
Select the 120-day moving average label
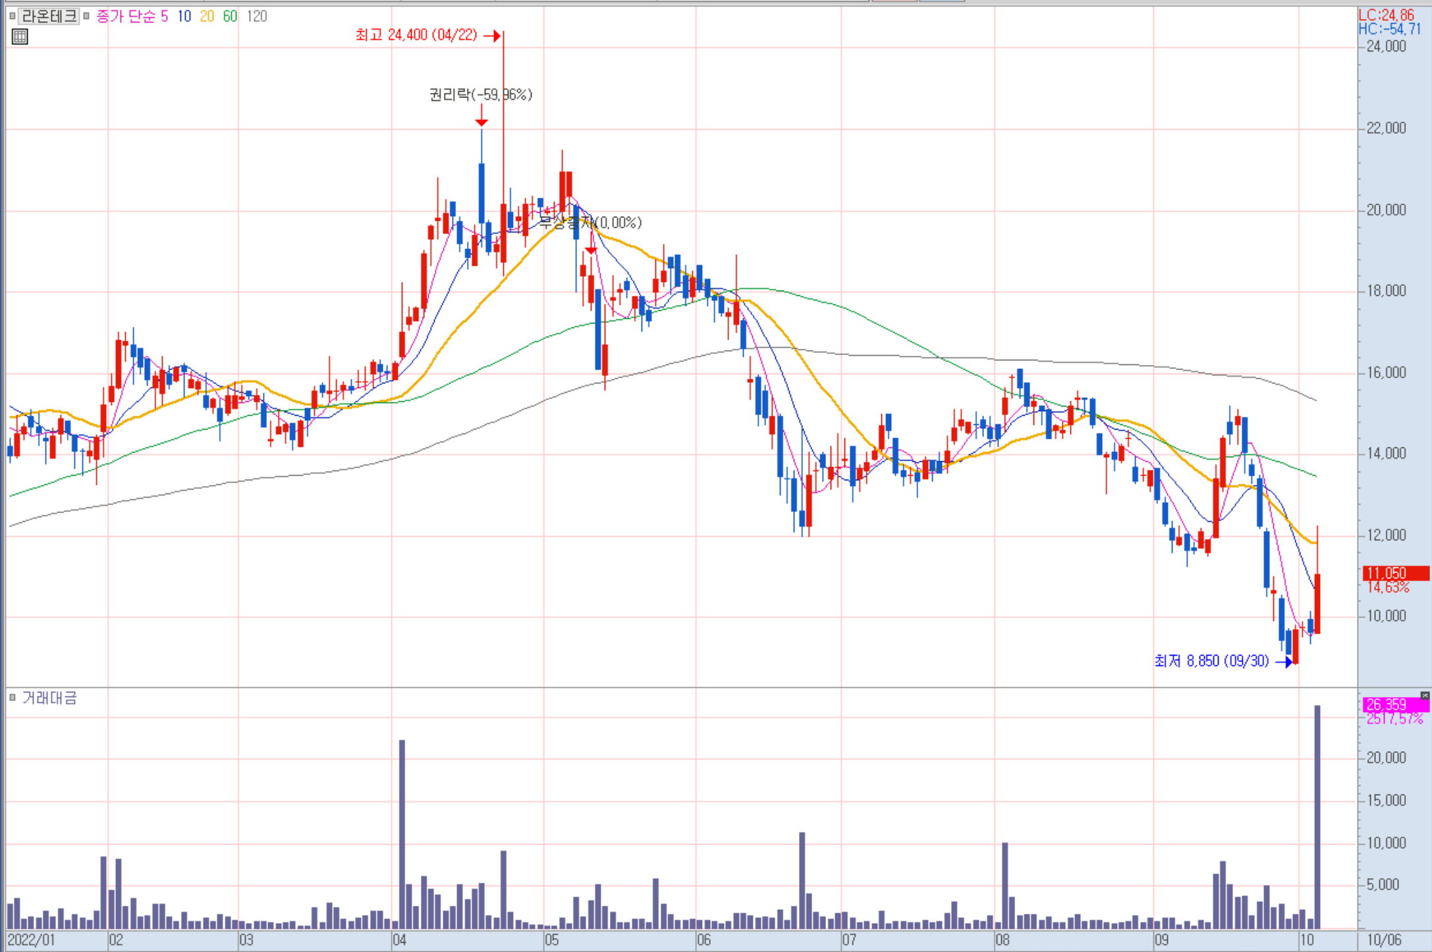click(256, 16)
